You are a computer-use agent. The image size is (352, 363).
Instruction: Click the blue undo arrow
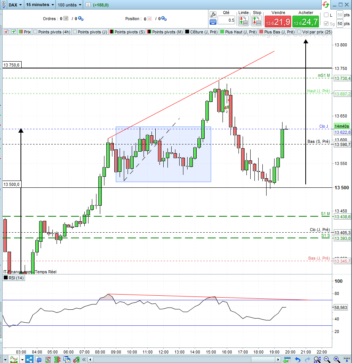coord(298,360)
